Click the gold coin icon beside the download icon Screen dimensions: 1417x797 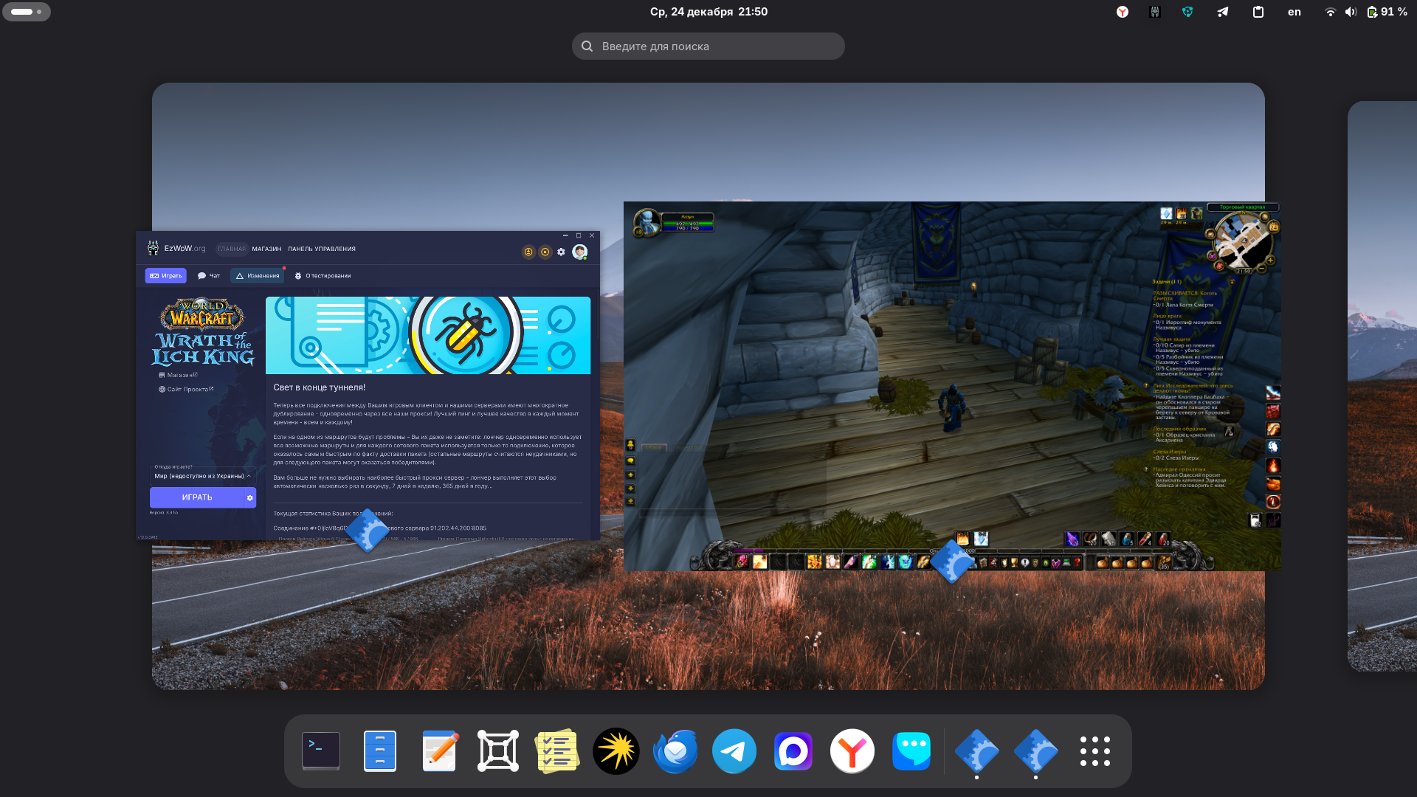pos(545,252)
